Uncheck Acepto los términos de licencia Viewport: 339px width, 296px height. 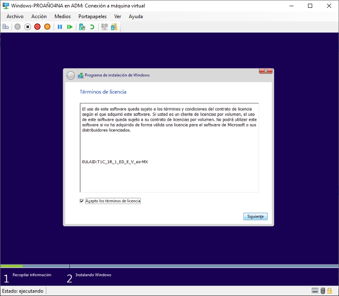coord(82,201)
